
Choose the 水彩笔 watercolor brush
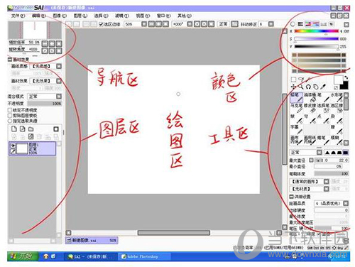click(x=337, y=97)
